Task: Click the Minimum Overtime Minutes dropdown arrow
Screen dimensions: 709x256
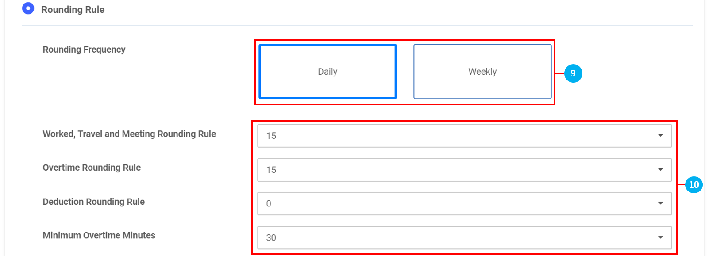Action: click(x=660, y=237)
